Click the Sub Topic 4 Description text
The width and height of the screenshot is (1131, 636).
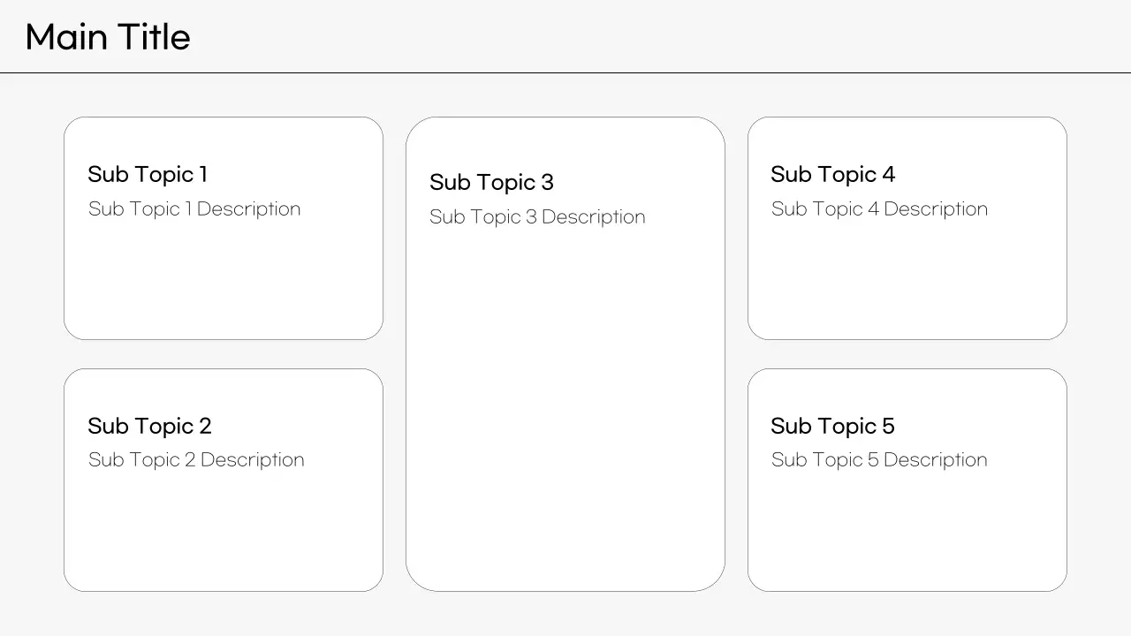click(x=879, y=209)
